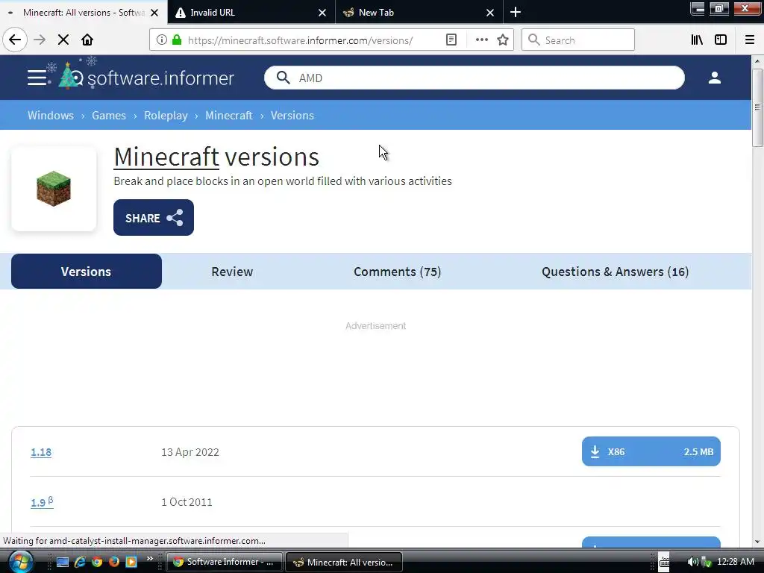Grab the vertical scrollbar thumb
The height and width of the screenshot is (573, 764).
click(x=757, y=107)
